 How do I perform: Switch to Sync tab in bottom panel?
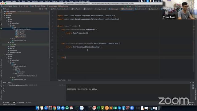(9, 83)
